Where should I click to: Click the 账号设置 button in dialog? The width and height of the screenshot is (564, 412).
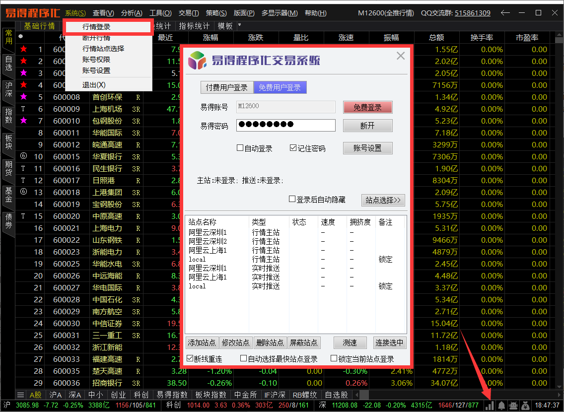(367, 148)
